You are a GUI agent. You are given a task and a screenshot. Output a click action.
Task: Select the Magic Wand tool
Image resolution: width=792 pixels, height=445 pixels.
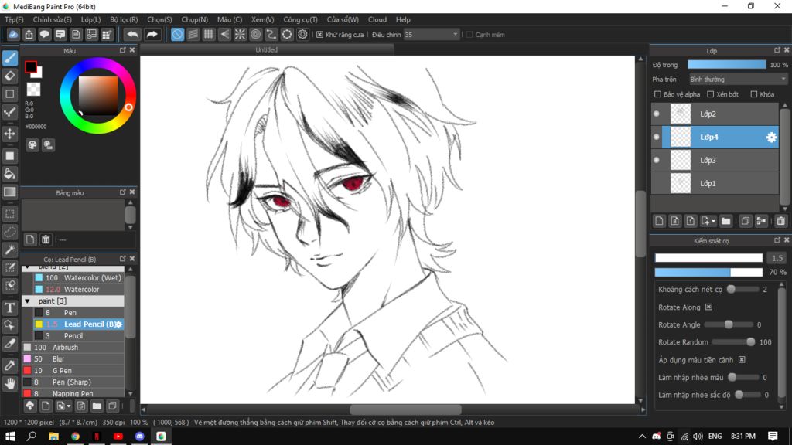pos(9,250)
